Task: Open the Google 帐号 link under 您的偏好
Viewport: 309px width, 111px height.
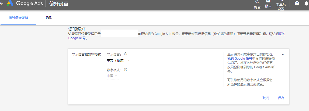Action: pos(77,38)
